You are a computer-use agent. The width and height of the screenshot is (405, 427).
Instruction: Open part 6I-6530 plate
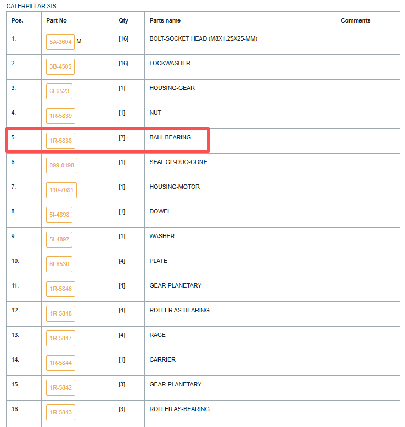point(59,264)
